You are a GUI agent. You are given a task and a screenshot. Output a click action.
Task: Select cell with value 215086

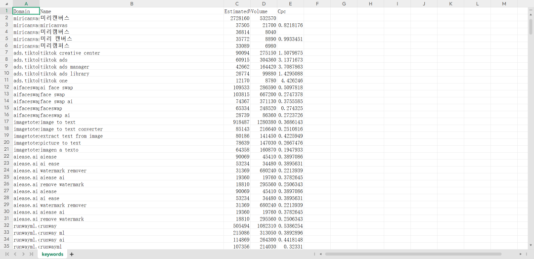[x=237, y=233]
